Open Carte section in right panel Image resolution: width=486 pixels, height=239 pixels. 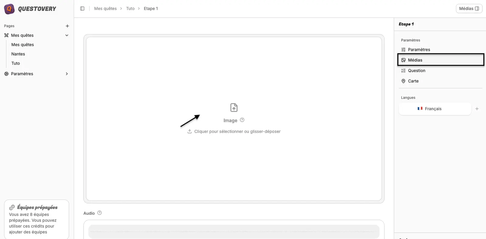(x=440, y=81)
